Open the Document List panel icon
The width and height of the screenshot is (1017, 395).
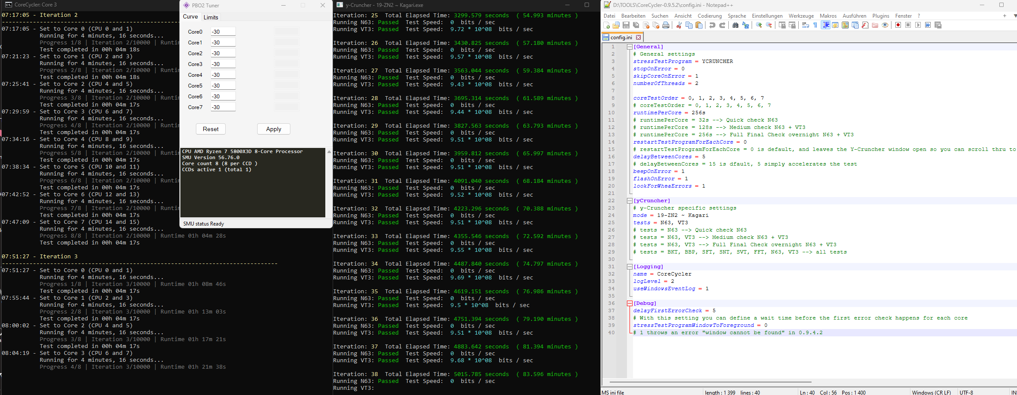coord(855,25)
